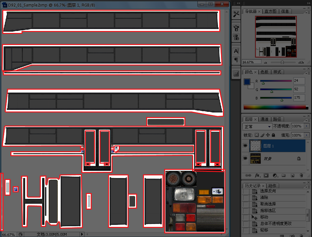Open the Navigator panel menu
312x237 pixels.
coord(308,12)
